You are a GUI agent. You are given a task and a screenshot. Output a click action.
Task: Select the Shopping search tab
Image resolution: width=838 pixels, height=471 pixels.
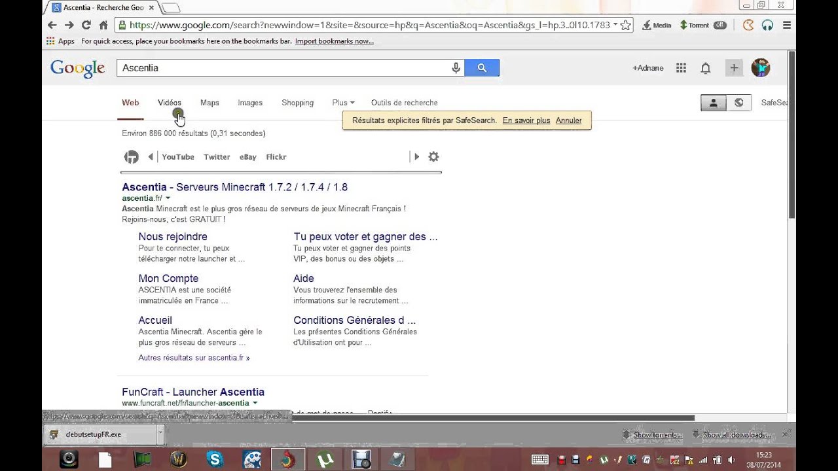(x=297, y=103)
